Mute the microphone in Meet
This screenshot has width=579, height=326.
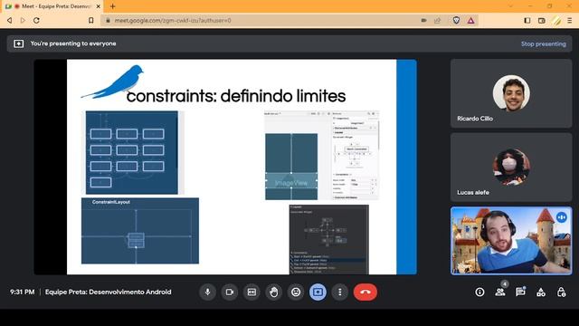[x=207, y=292]
